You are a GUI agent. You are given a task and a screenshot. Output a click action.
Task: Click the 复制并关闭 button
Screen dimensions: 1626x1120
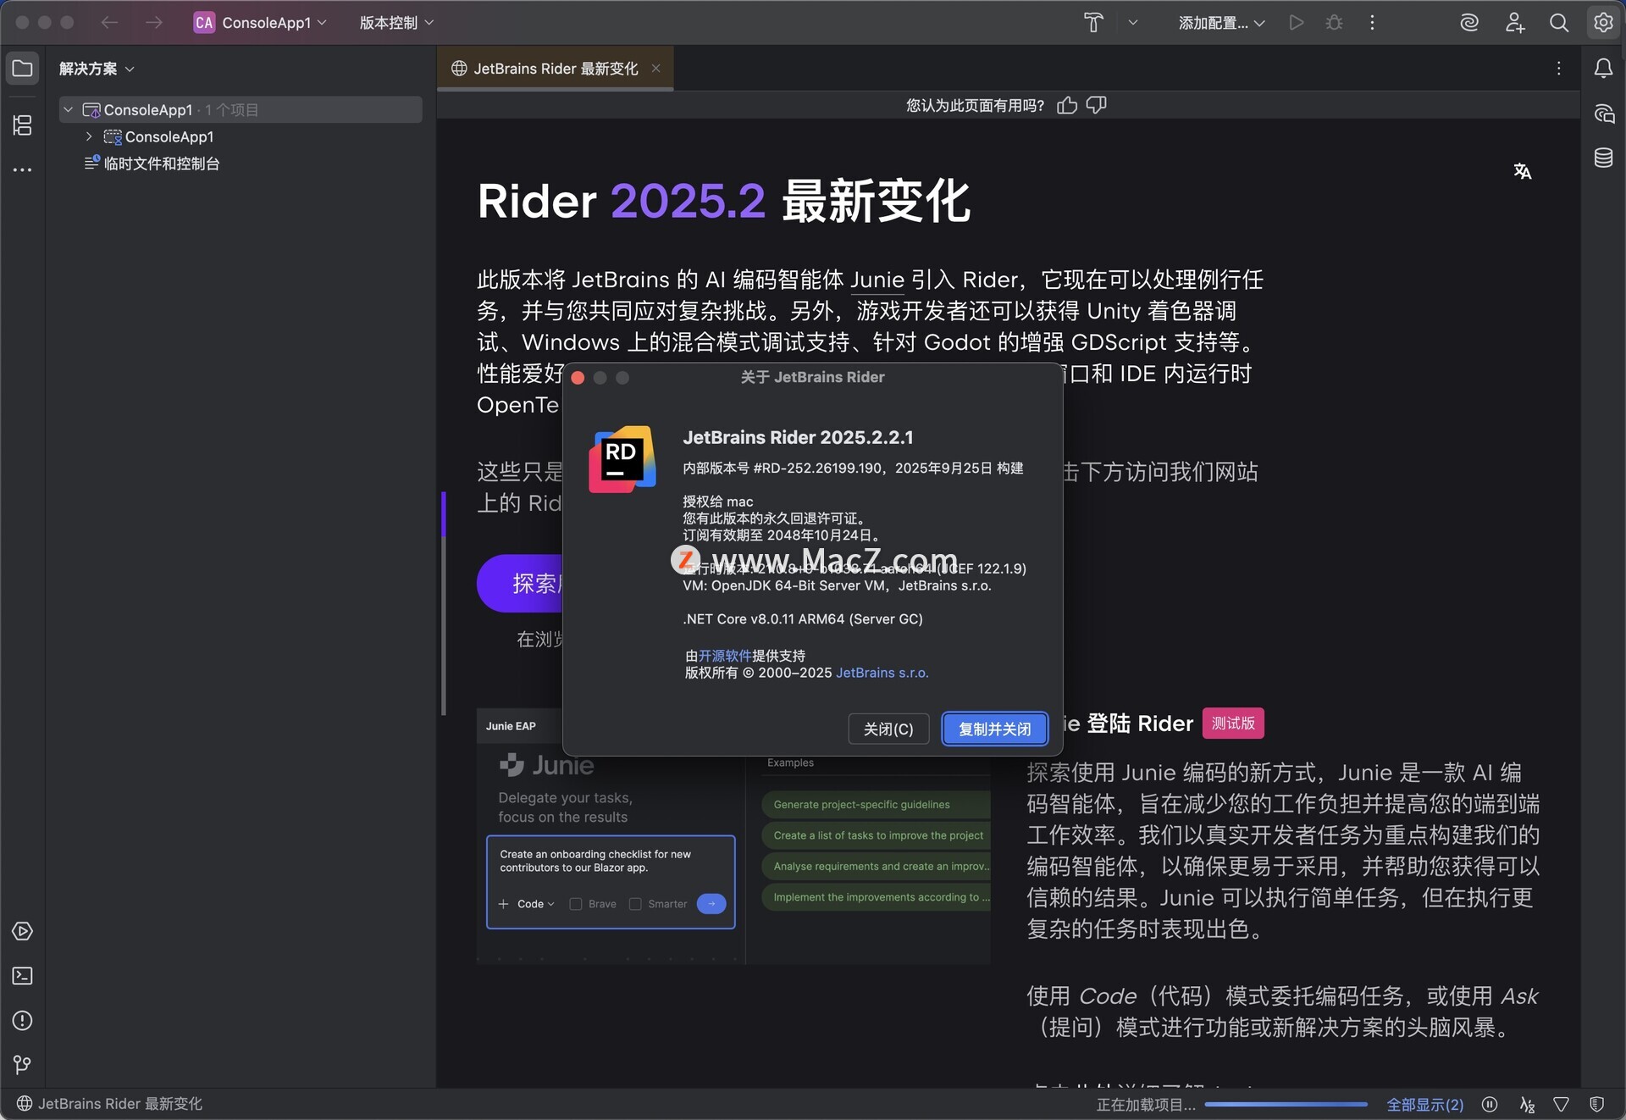994,729
